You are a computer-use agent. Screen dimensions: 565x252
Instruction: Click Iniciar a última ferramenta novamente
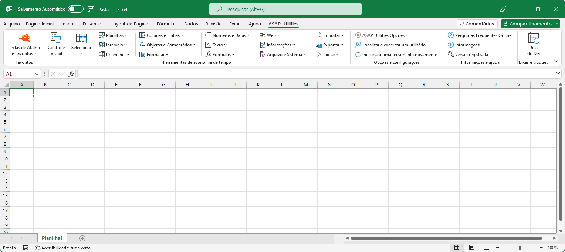pos(397,54)
